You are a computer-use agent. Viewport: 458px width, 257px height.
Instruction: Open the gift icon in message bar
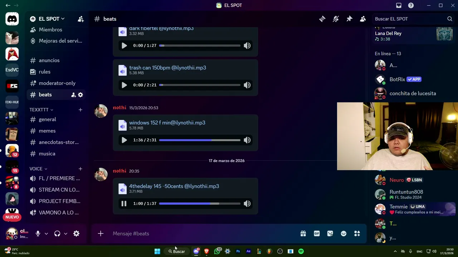click(x=303, y=233)
